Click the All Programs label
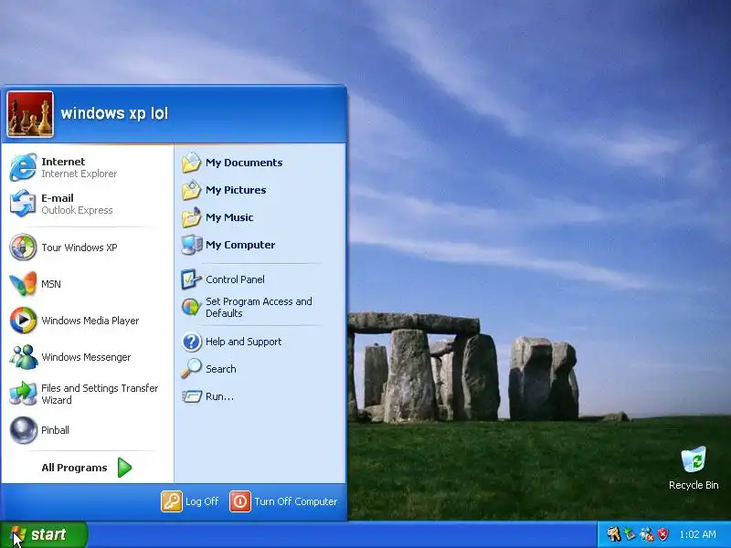Screen dimensions: 731x548 [74, 468]
